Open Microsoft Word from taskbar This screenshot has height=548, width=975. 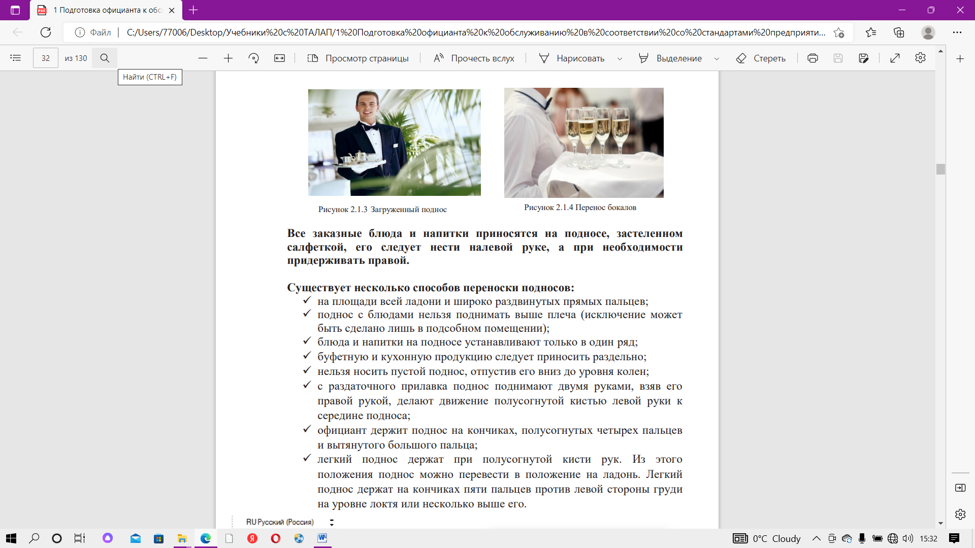(322, 538)
